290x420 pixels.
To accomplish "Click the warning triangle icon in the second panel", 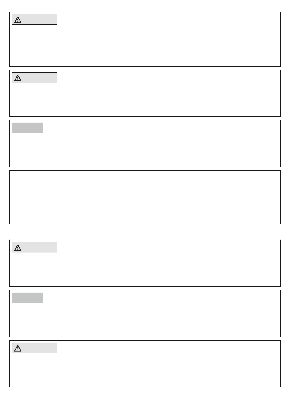I will click(18, 78).
